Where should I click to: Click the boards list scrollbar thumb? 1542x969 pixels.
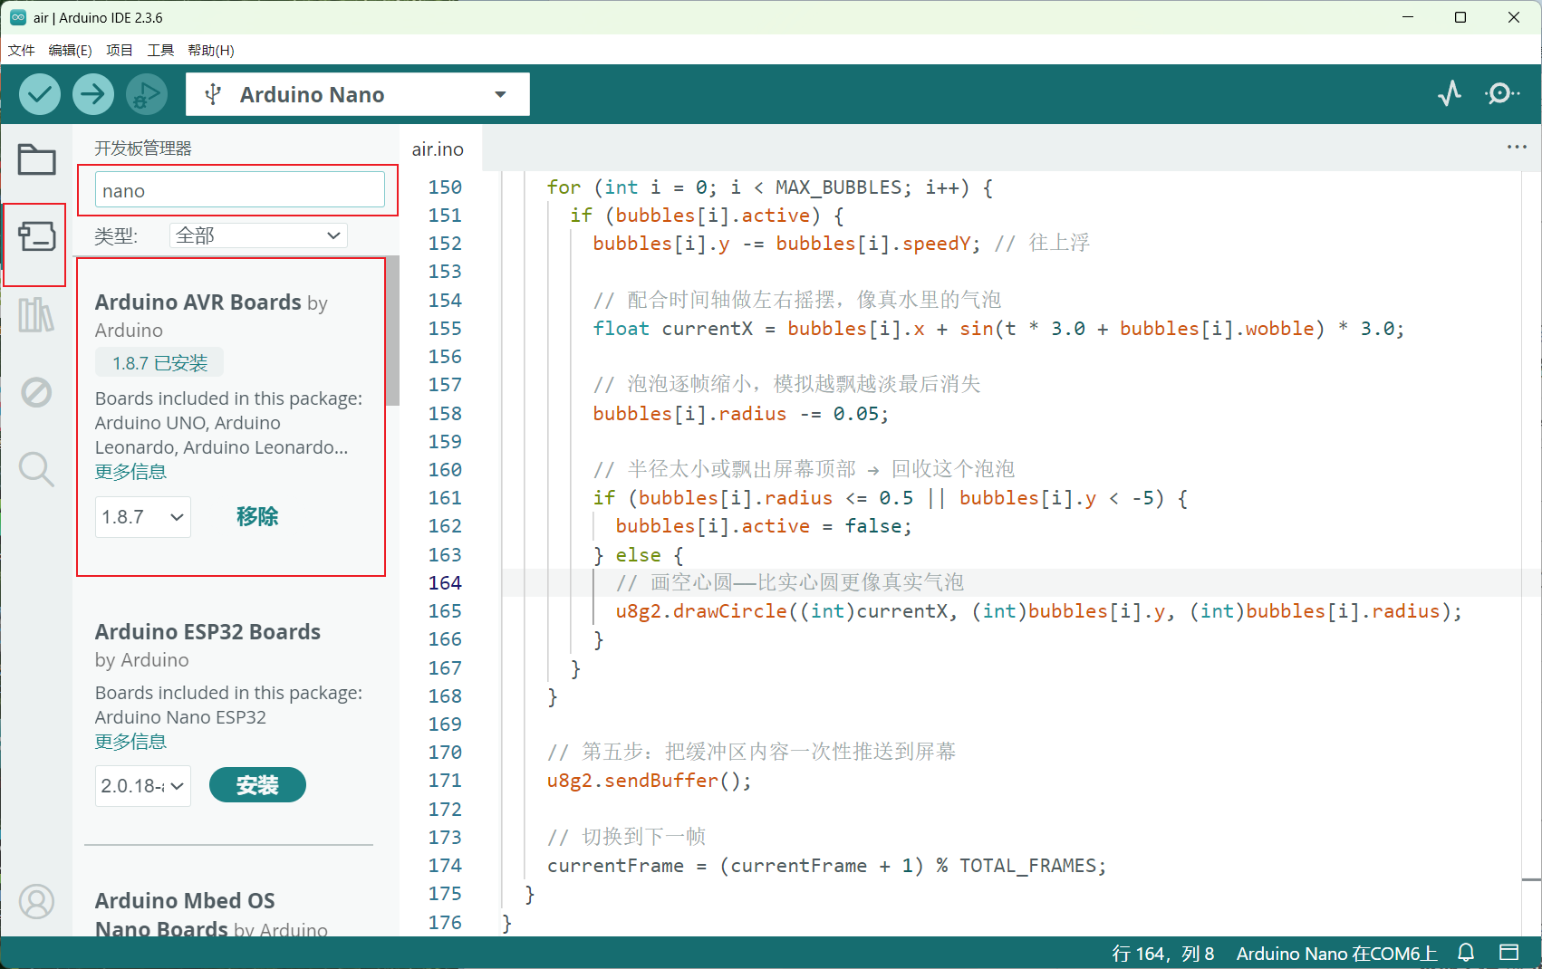tap(393, 331)
